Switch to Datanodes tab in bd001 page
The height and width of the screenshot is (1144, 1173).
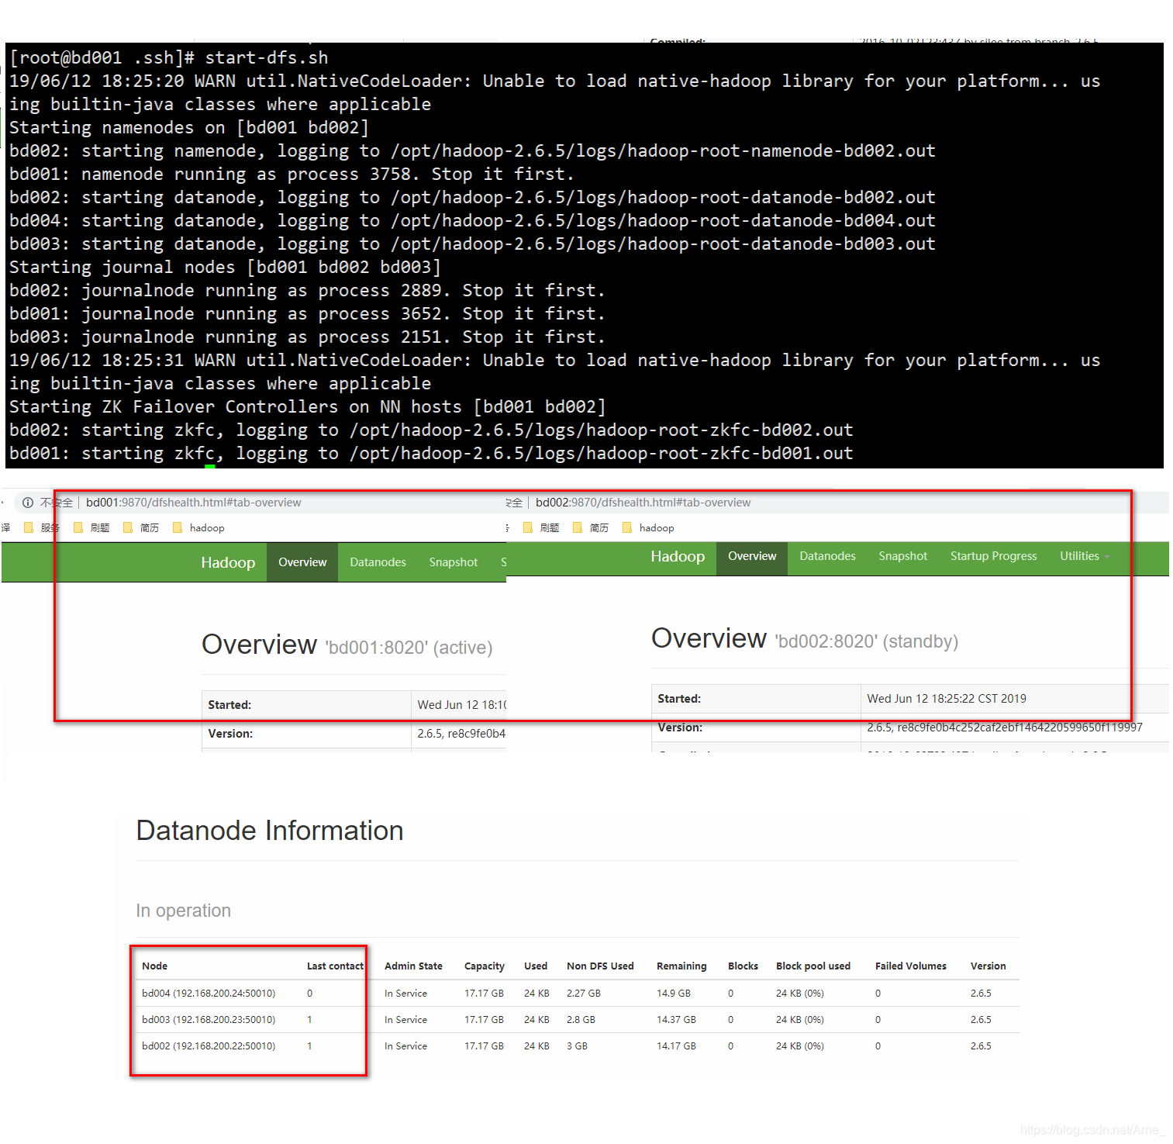tap(378, 562)
